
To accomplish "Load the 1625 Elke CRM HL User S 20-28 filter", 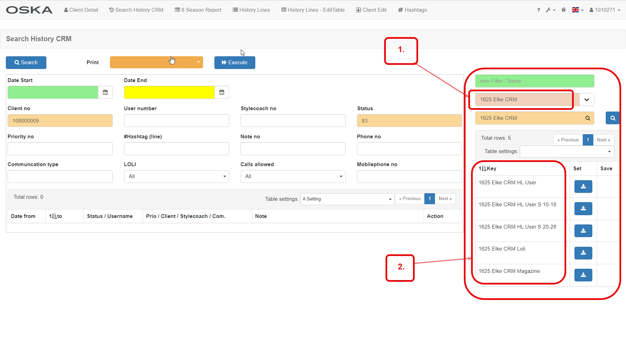I will click(x=583, y=231).
